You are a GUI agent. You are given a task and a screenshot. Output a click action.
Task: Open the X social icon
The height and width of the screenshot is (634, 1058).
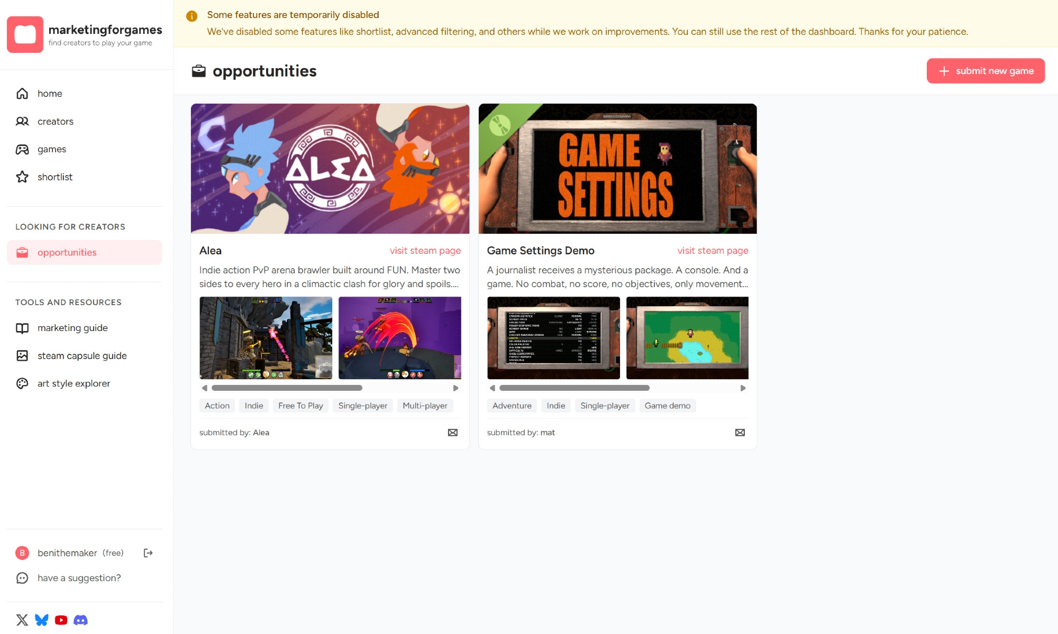[x=22, y=620]
